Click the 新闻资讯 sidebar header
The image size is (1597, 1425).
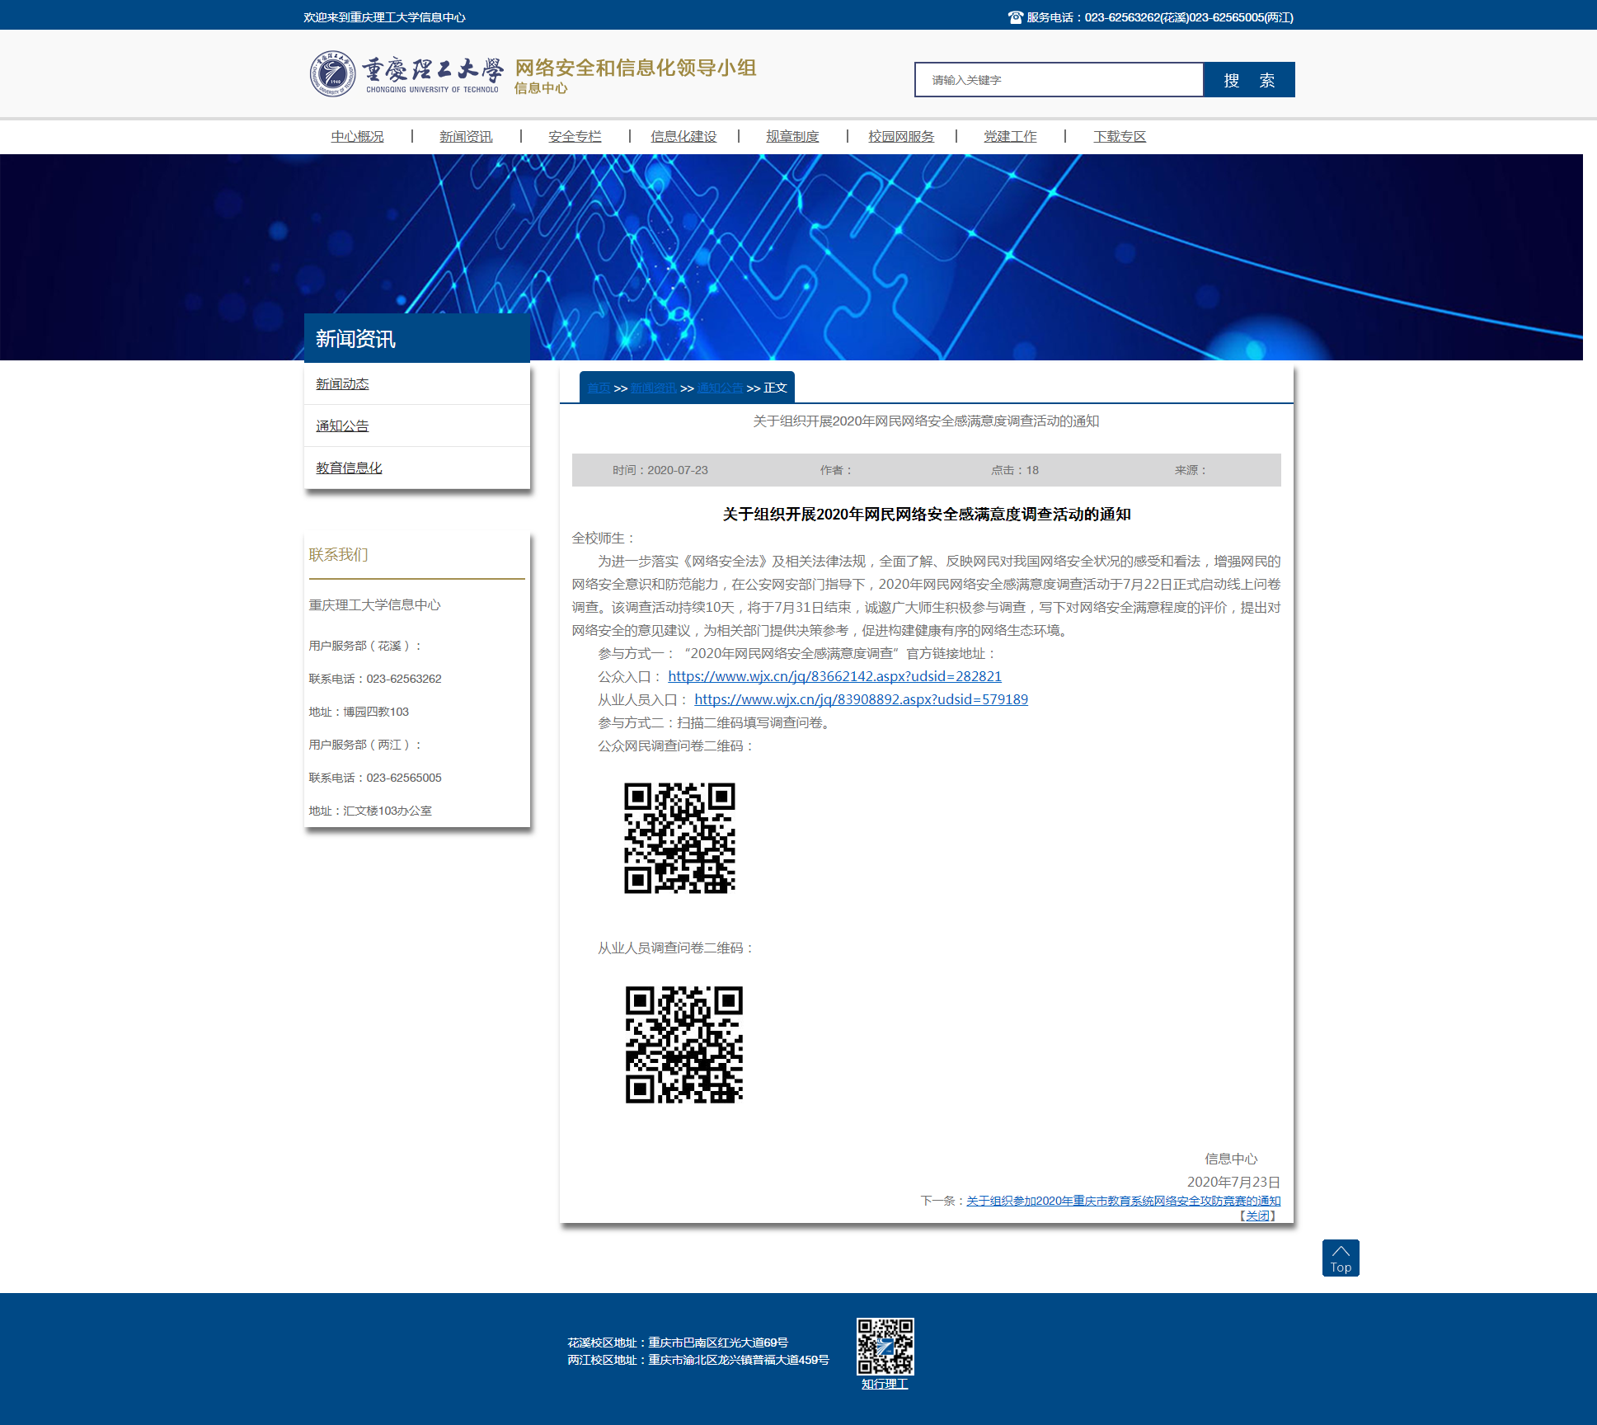tap(417, 338)
